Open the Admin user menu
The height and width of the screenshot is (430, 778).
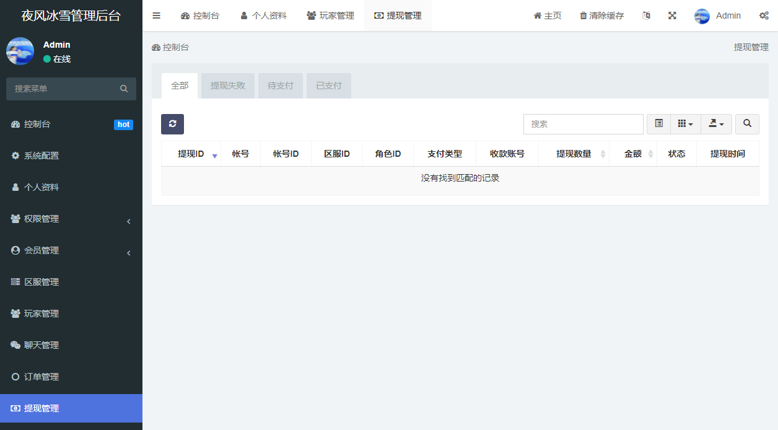coord(717,15)
